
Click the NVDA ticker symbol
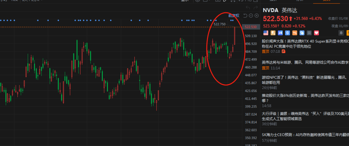tap(271, 10)
